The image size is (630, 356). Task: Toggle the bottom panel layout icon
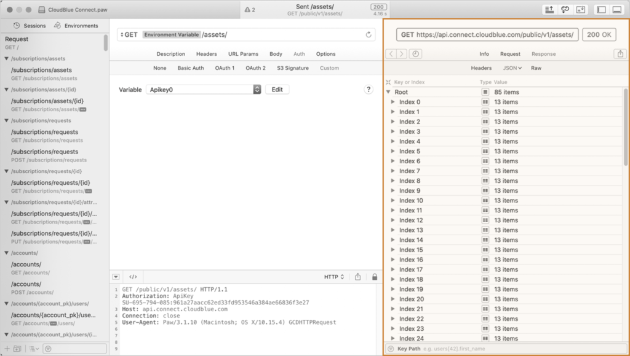coord(617,10)
